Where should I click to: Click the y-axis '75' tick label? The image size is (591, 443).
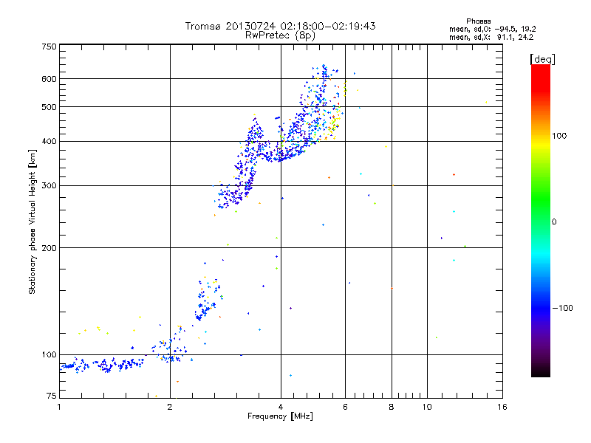52,396
